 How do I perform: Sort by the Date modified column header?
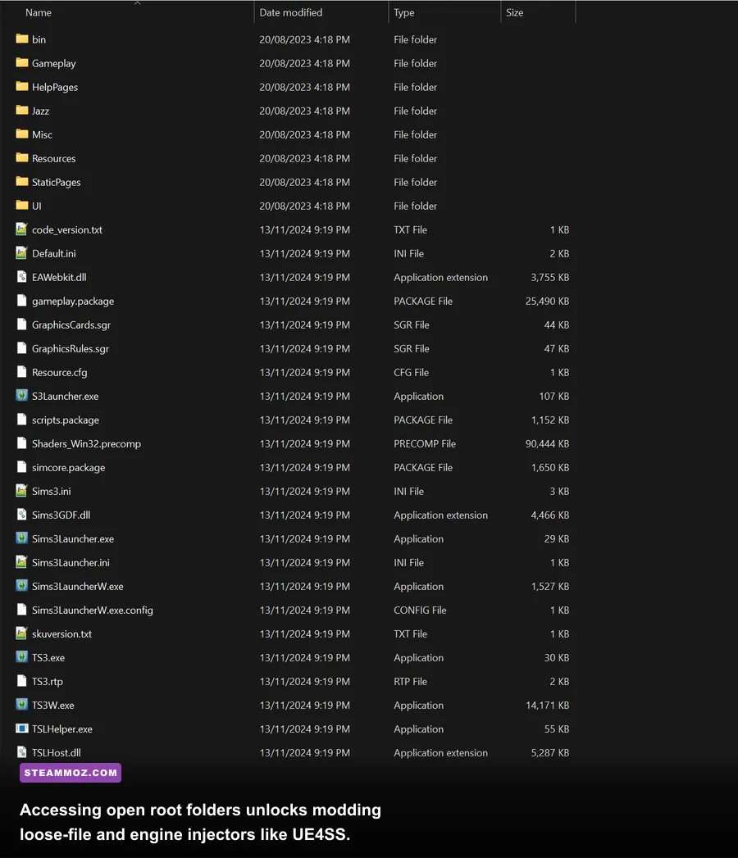point(291,12)
